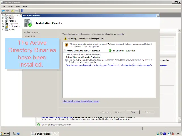Select the Before You Begin wizard step
Image resolution: width=182 pixels, height=136 pixels.
coord(32,32)
